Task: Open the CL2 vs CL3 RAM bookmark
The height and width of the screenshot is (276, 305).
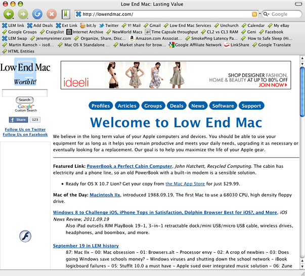Action: point(220,32)
